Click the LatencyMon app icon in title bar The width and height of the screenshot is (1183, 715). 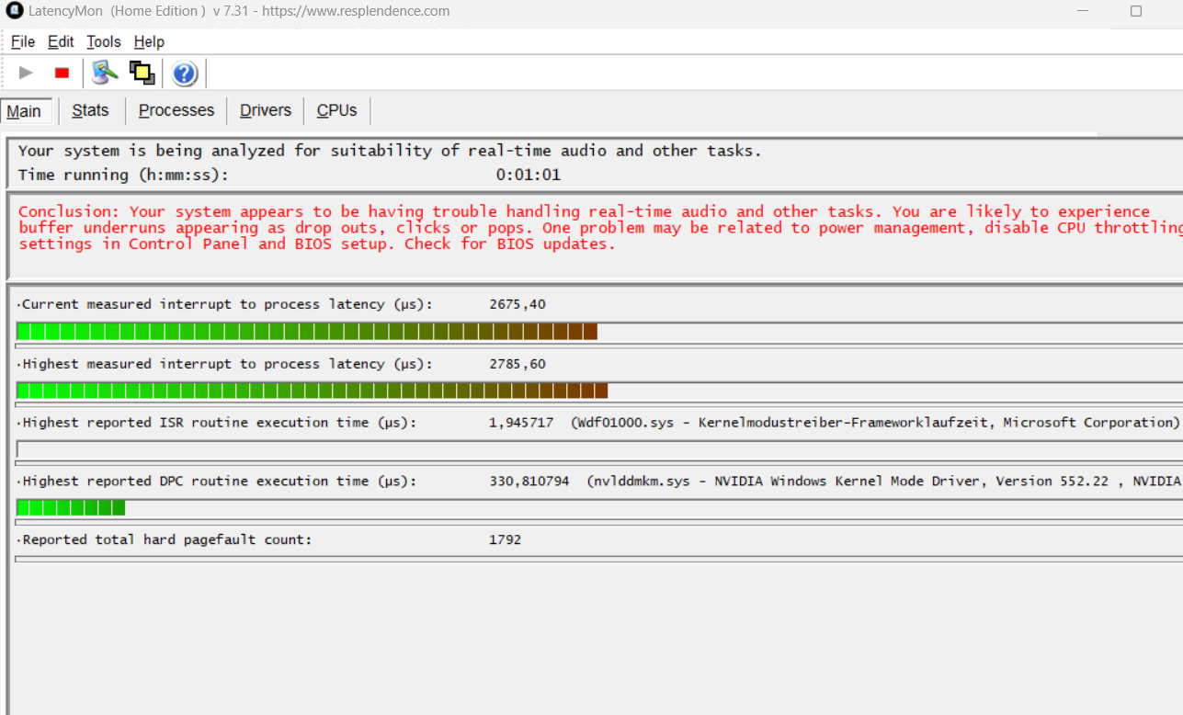click(x=14, y=11)
